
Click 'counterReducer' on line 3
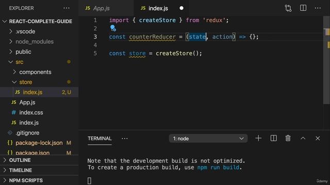(152, 36)
